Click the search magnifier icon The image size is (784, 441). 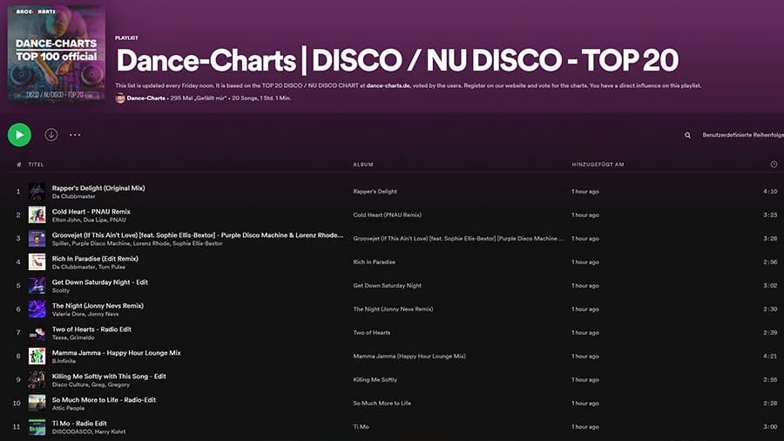688,135
